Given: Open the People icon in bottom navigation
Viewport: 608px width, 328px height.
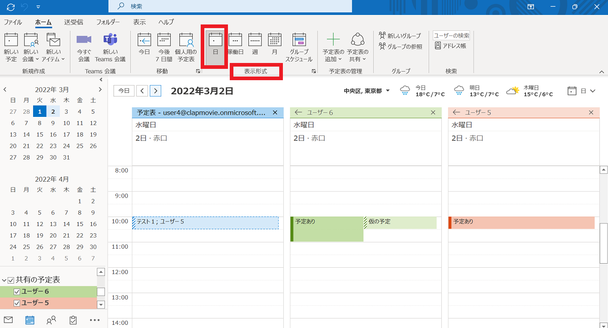Looking at the screenshot, I should 51,320.
